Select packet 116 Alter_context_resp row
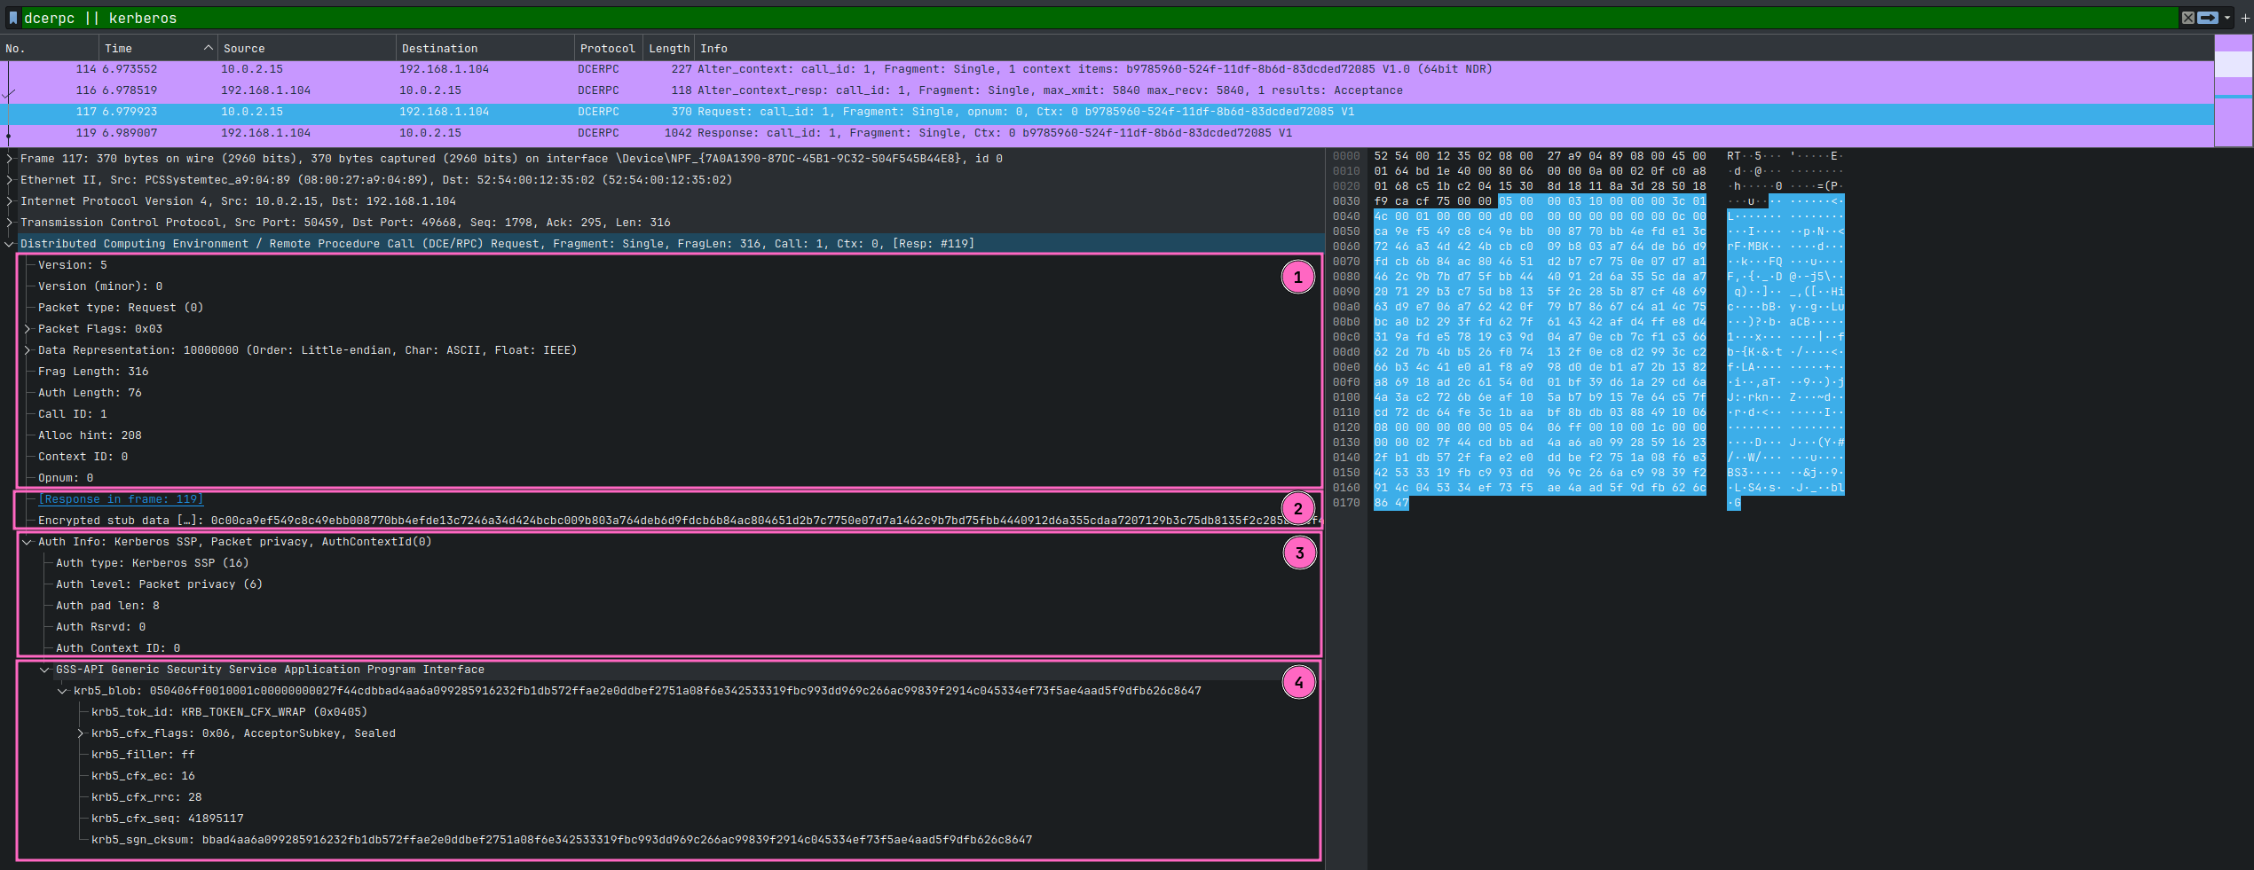Image resolution: width=2254 pixels, height=870 pixels. coord(1107,90)
